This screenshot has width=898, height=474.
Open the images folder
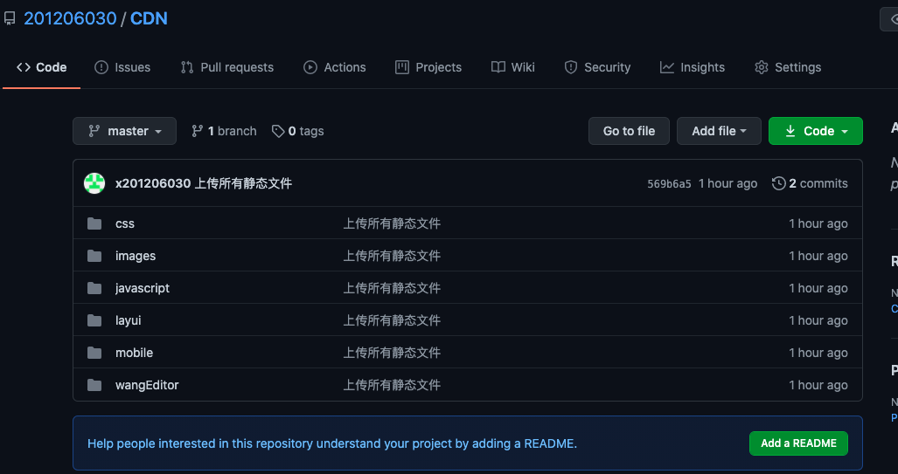click(x=136, y=256)
